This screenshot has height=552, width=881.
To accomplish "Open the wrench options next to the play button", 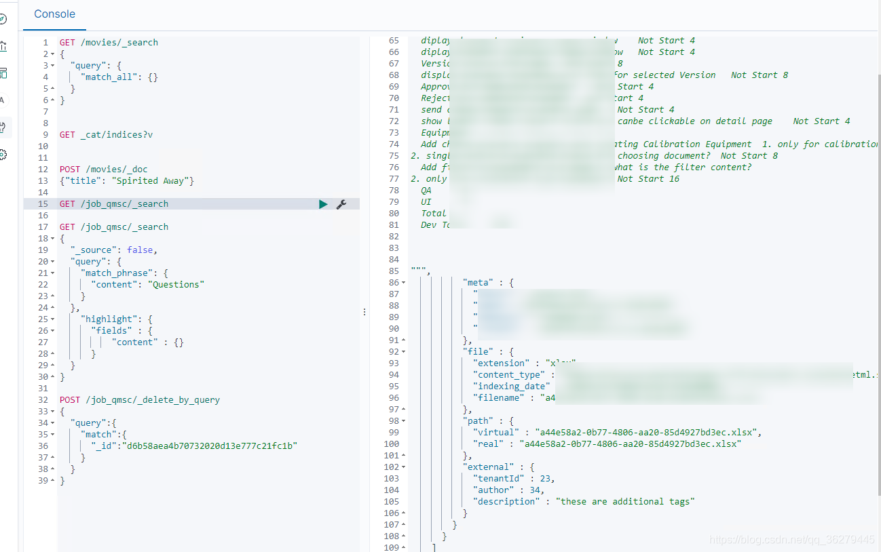I will point(340,203).
